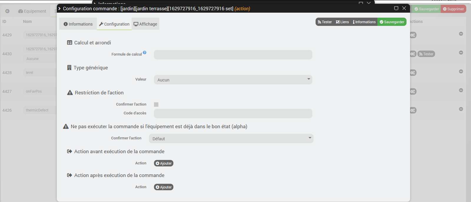
Task: Open configuration gears for command 4430
Action: 413,54
